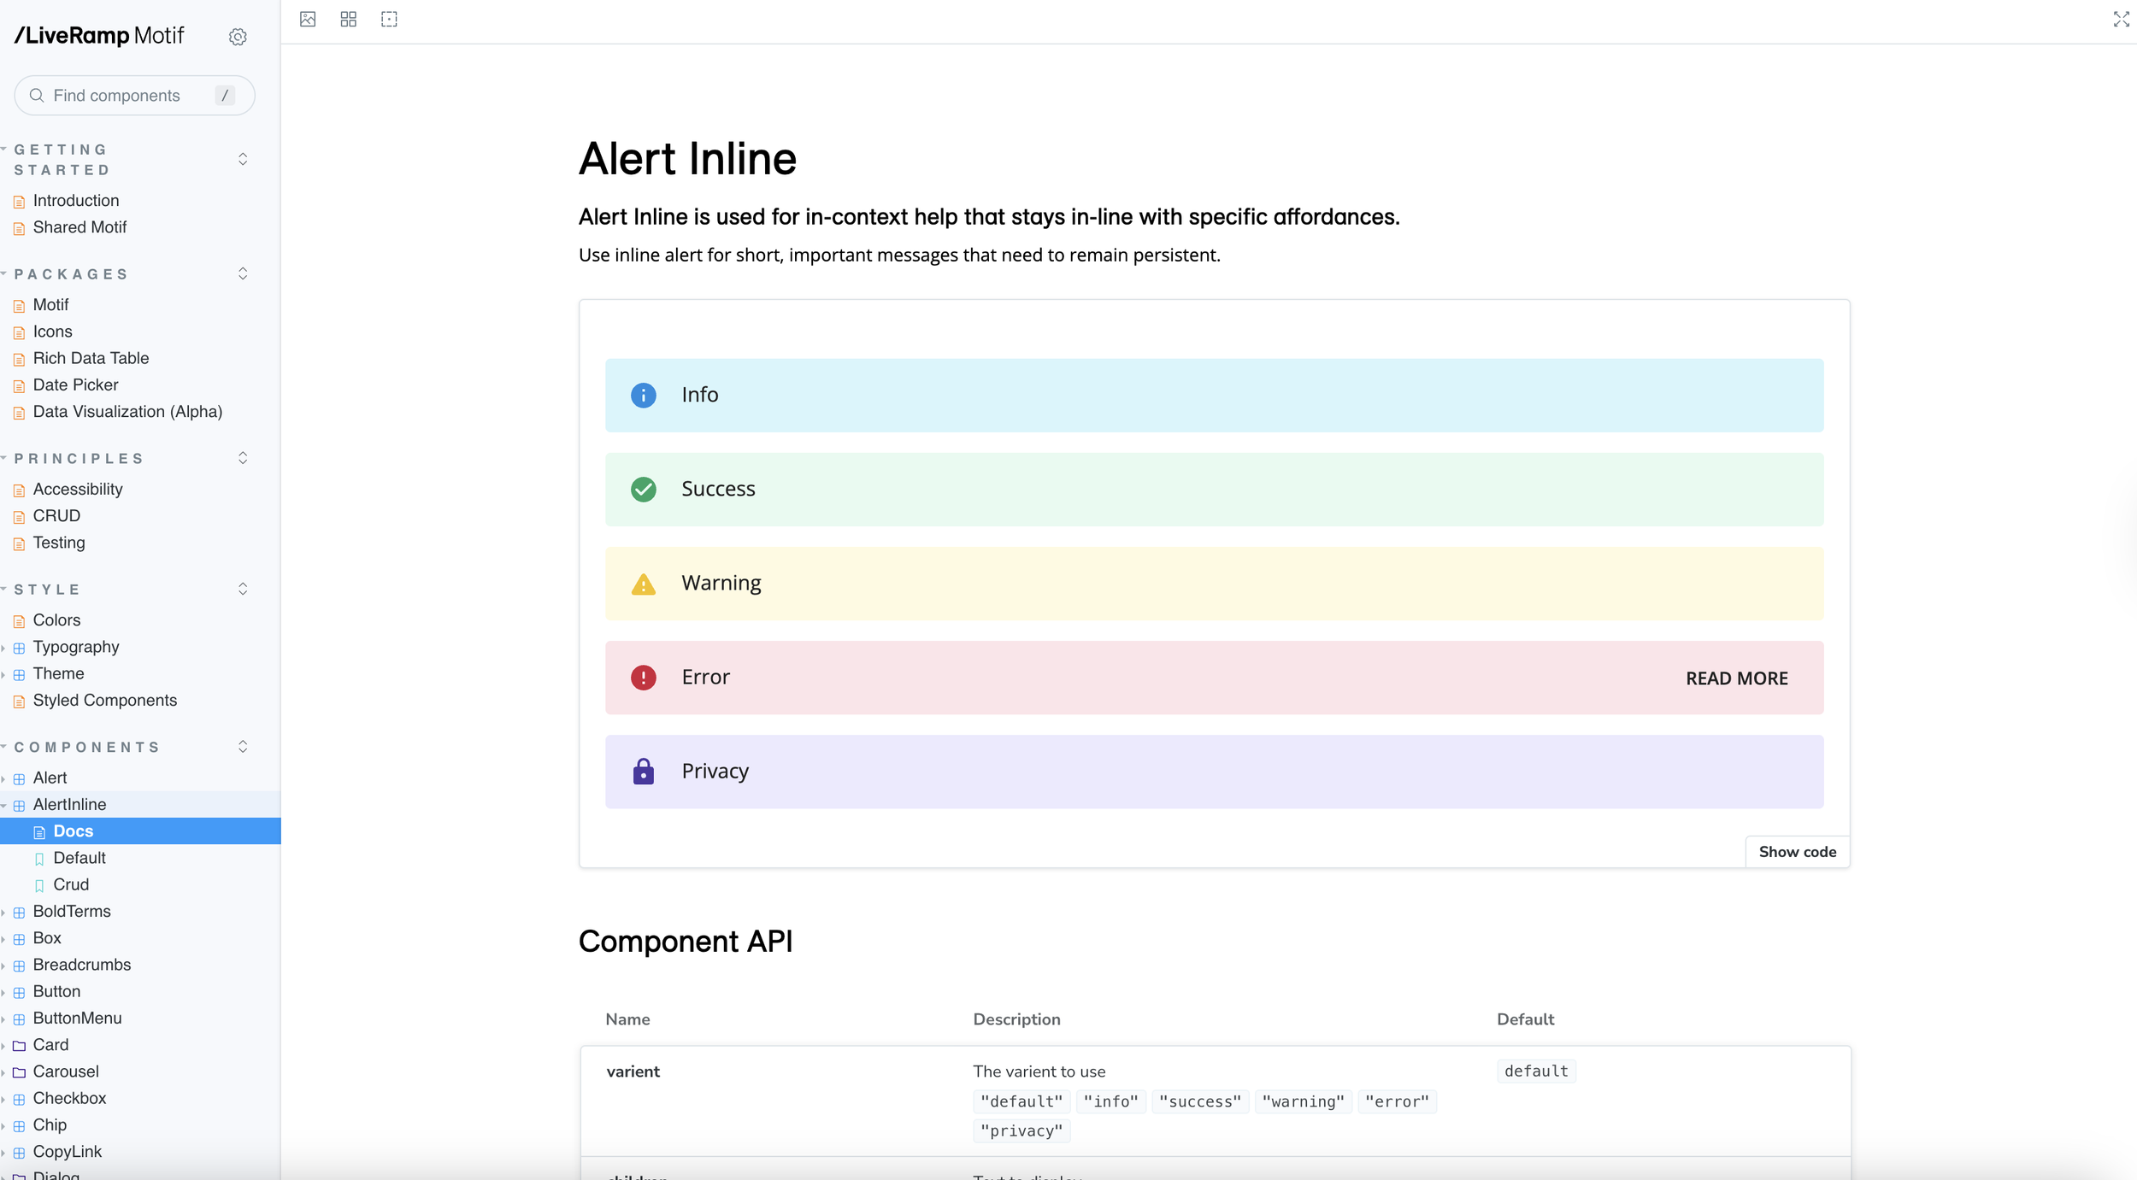The height and width of the screenshot is (1180, 2137).
Task: Toggle canvas background image toolbar icon
Action: pos(308,19)
